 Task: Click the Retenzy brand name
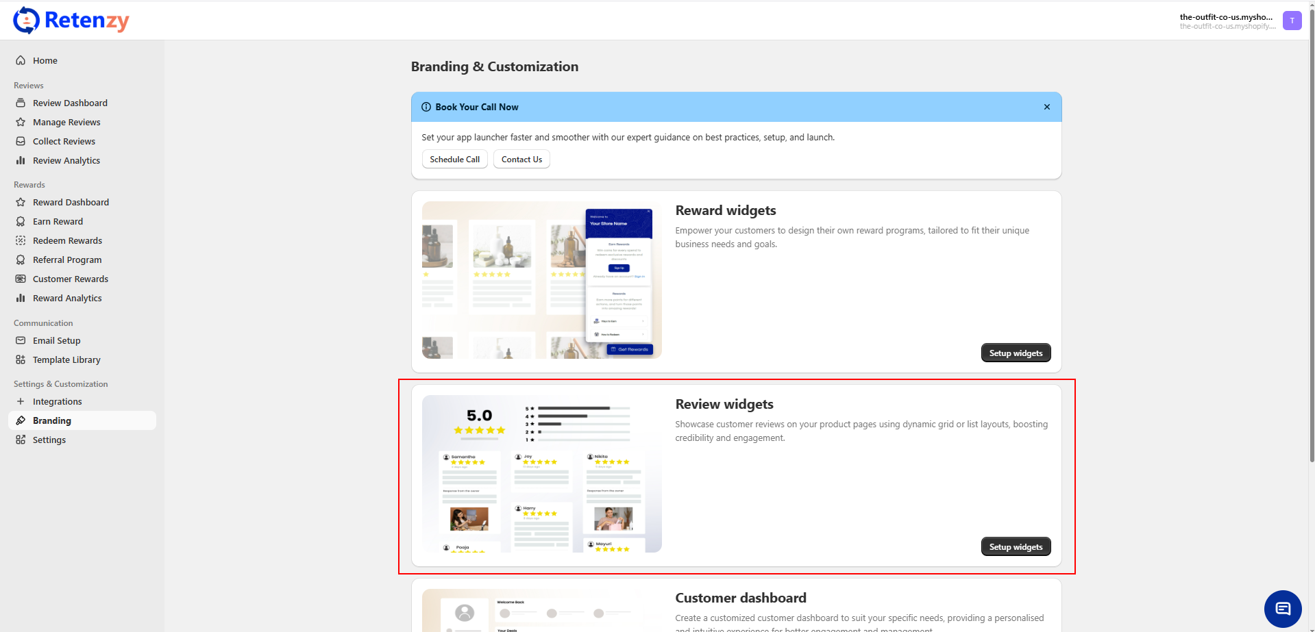(87, 21)
